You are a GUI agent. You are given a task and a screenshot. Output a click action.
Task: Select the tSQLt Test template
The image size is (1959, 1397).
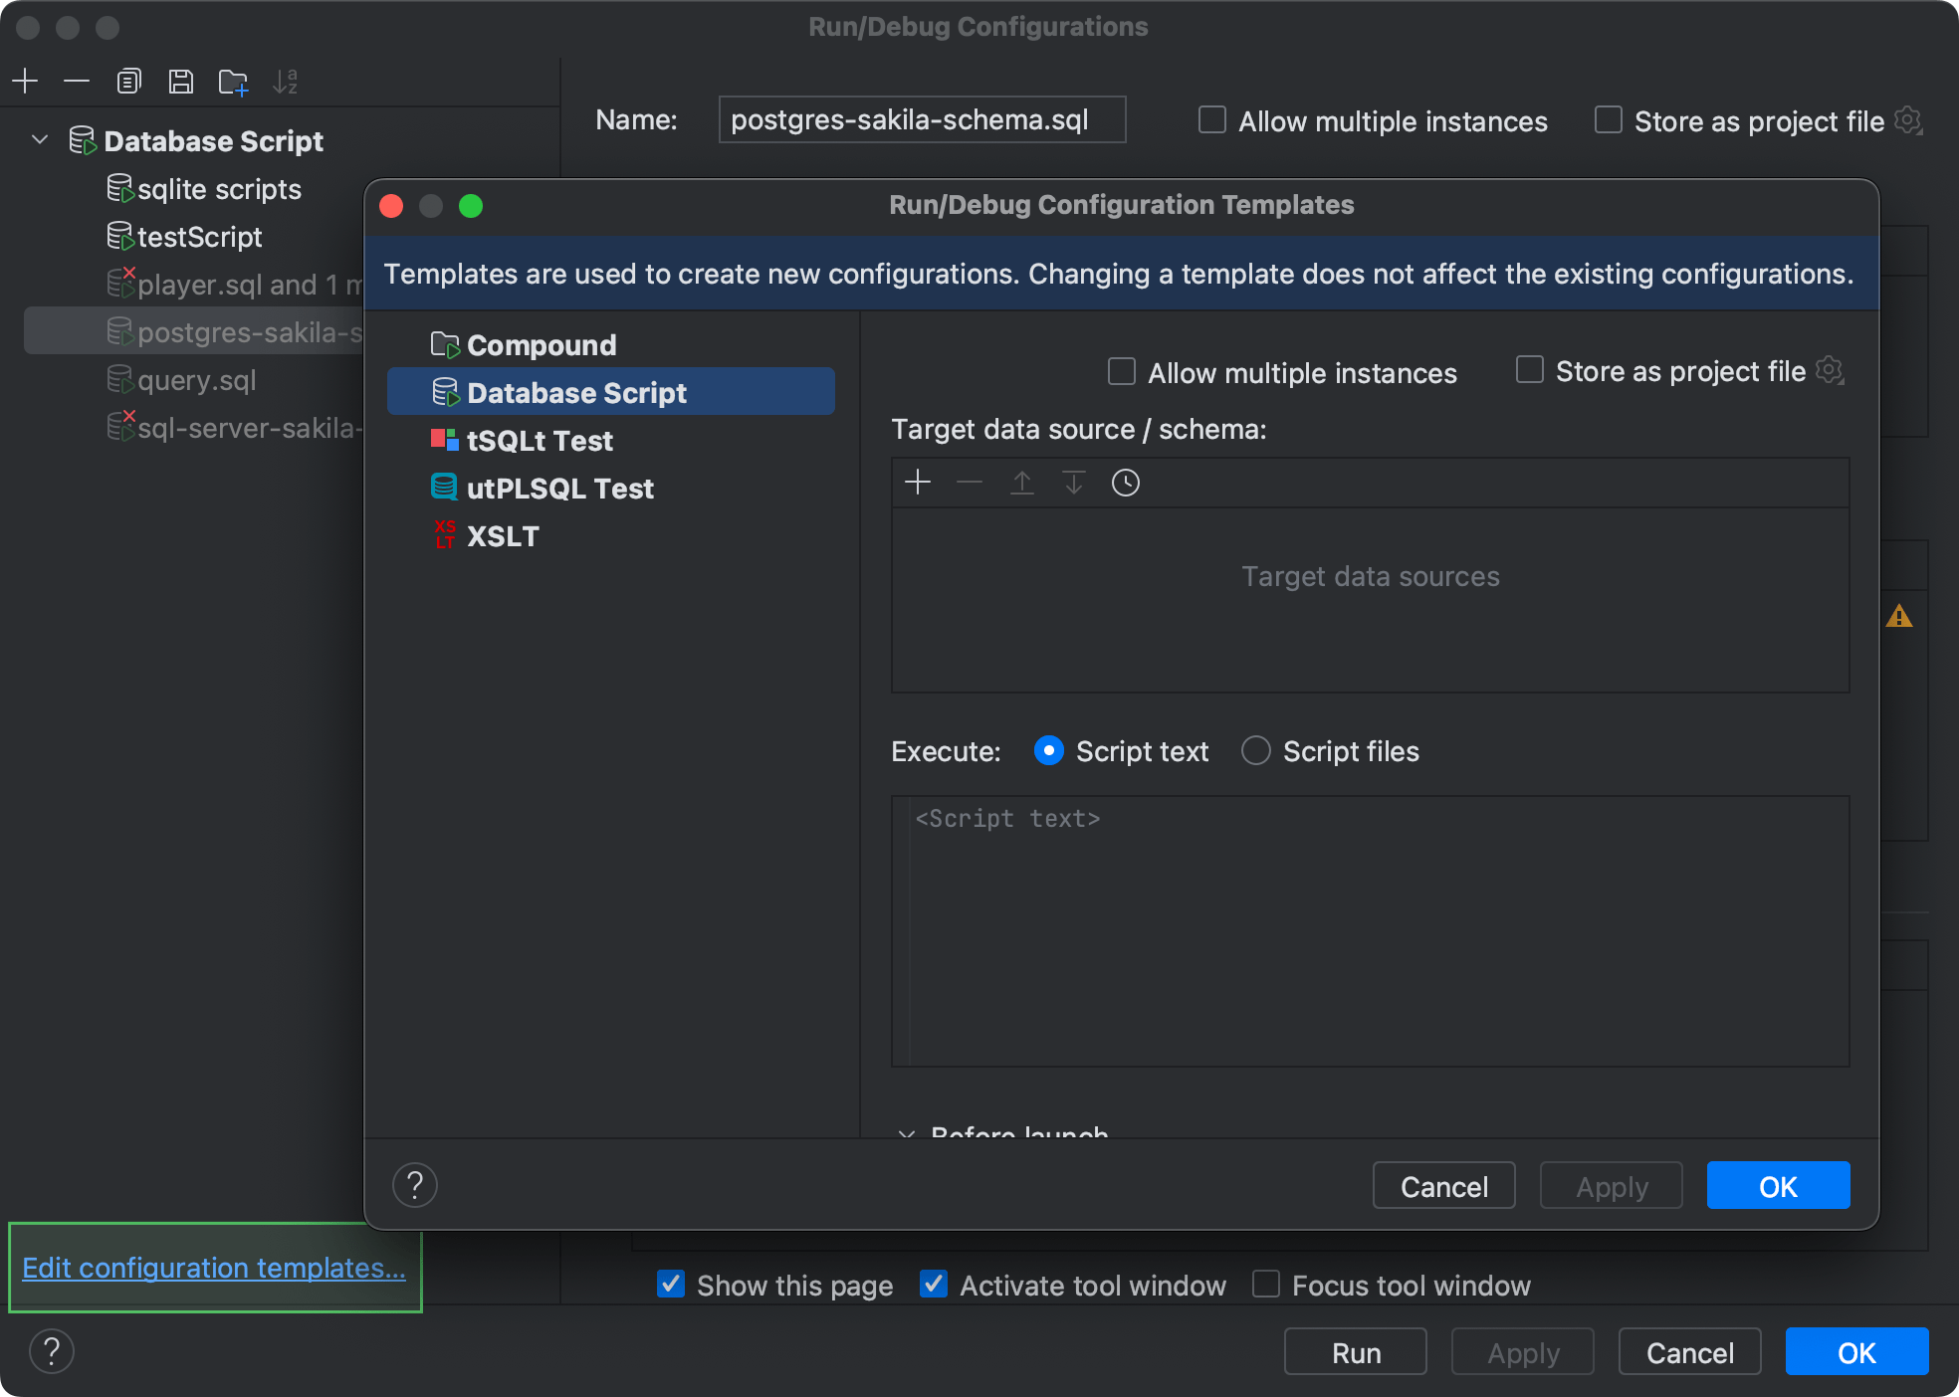pyautogui.click(x=539, y=440)
